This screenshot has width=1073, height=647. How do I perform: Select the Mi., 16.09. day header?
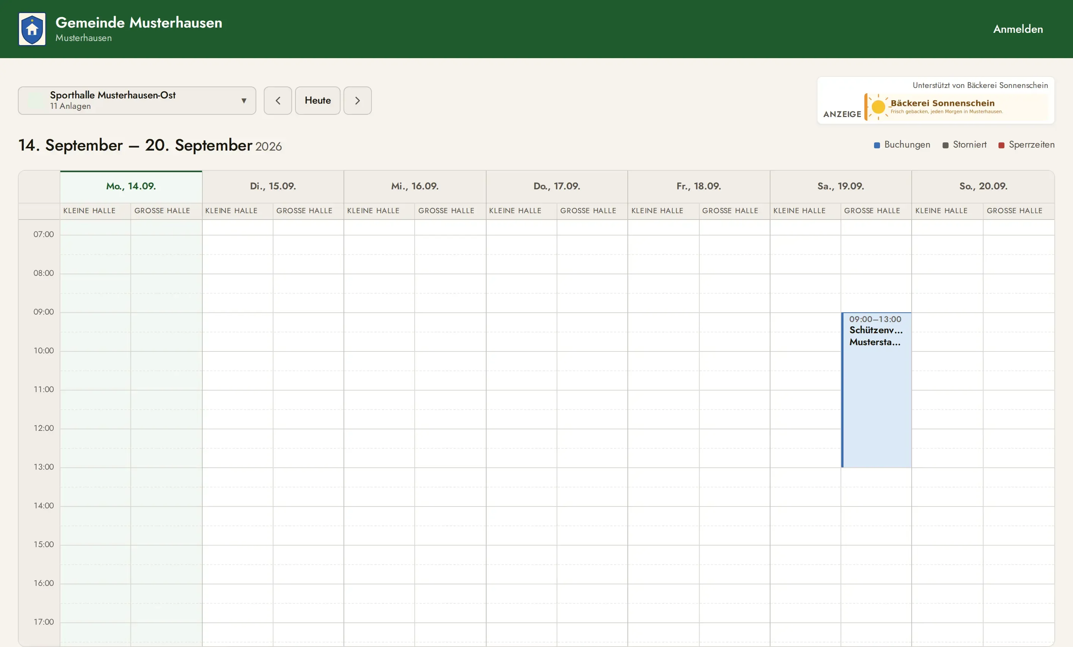tap(415, 186)
